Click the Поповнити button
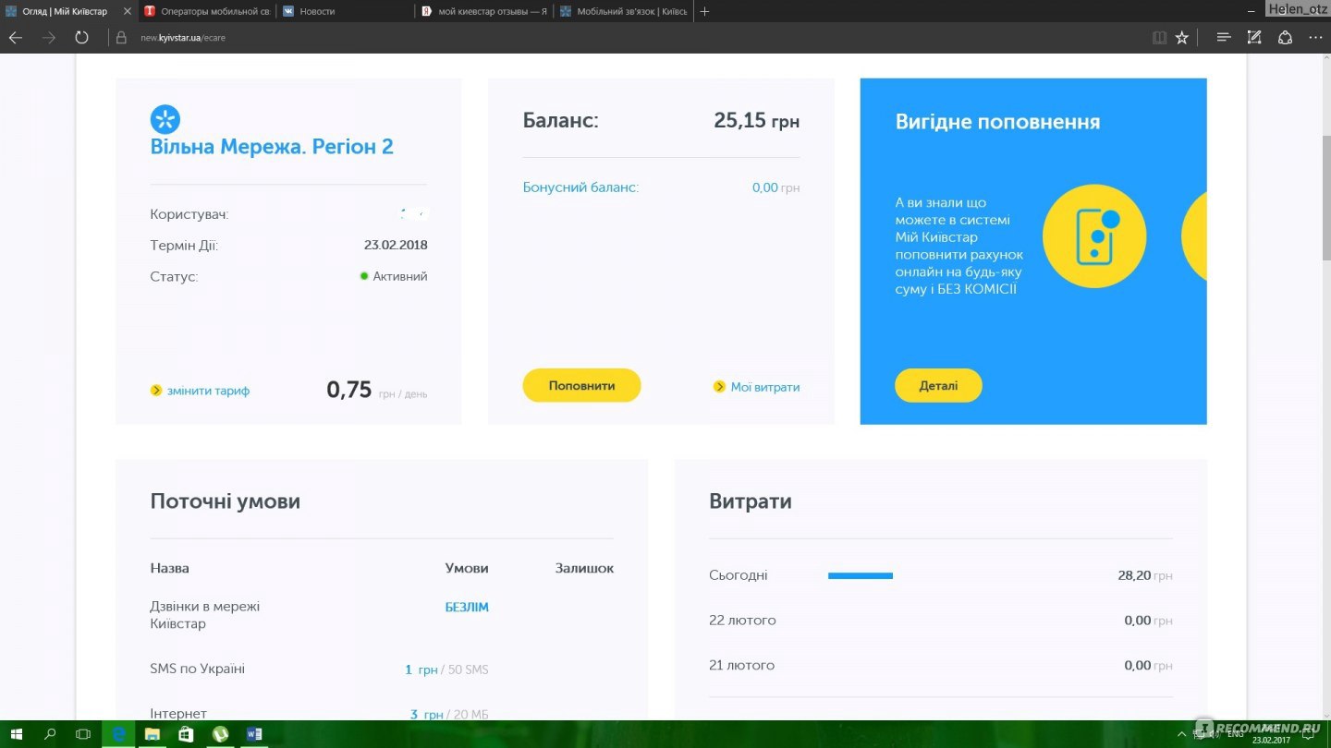This screenshot has height=748, width=1331. [581, 386]
